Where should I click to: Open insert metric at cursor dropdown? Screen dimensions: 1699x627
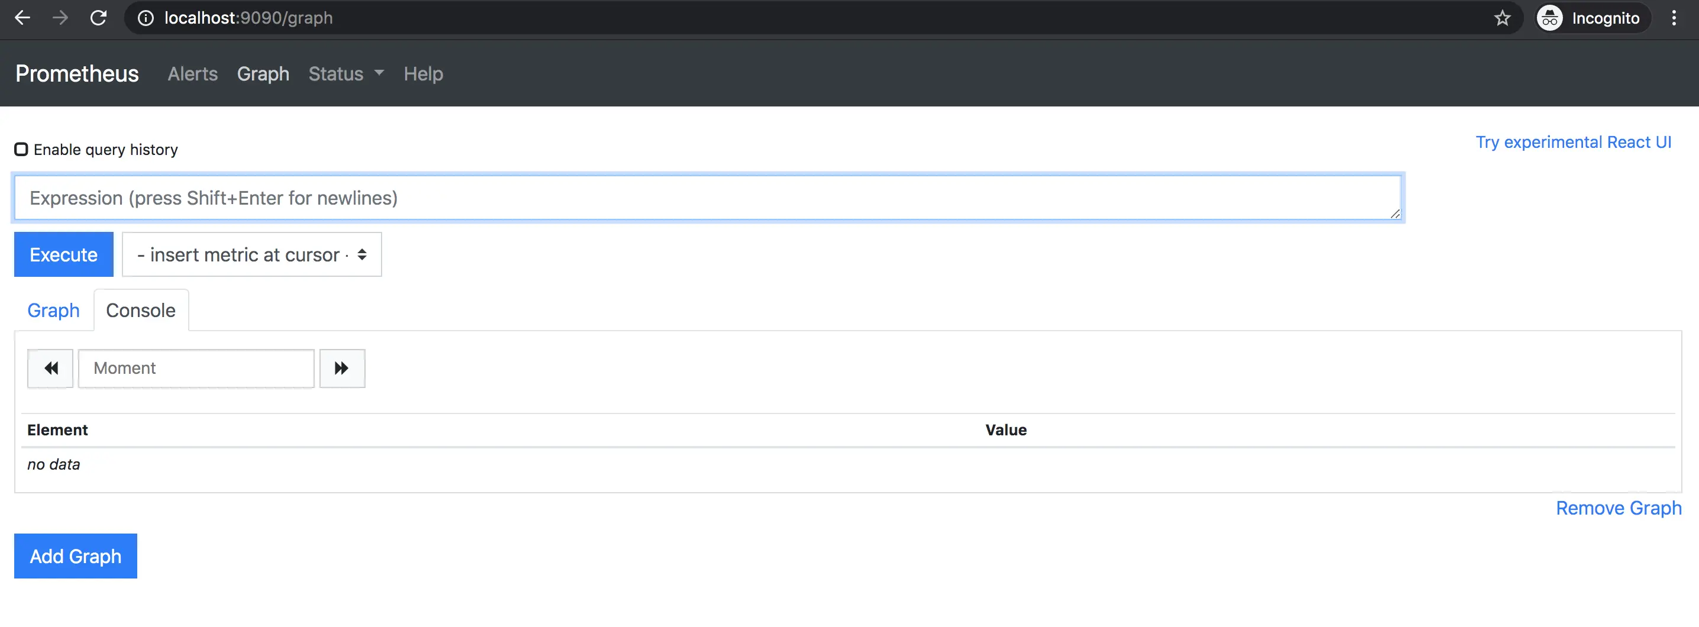[x=251, y=254]
